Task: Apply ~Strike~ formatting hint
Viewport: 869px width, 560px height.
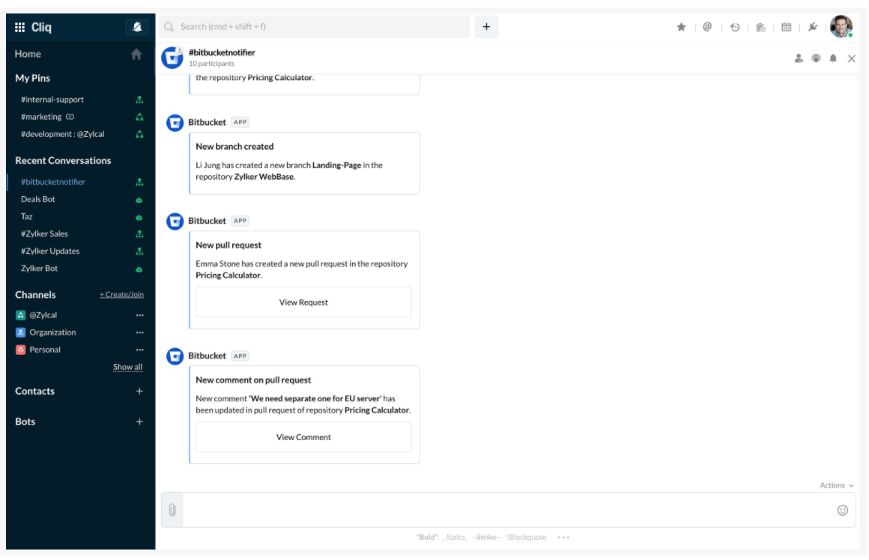Action: pos(486,538)
